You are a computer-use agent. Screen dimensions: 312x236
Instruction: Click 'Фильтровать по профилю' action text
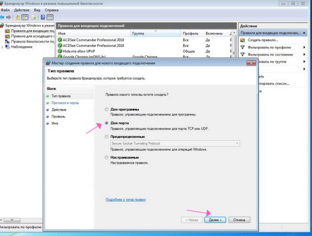click(x=269, y=47)
